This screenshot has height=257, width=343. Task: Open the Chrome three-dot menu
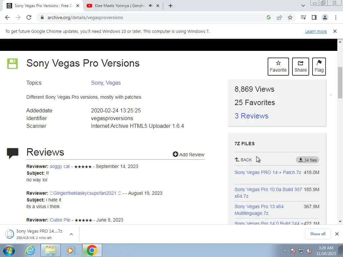pos(336,17)
